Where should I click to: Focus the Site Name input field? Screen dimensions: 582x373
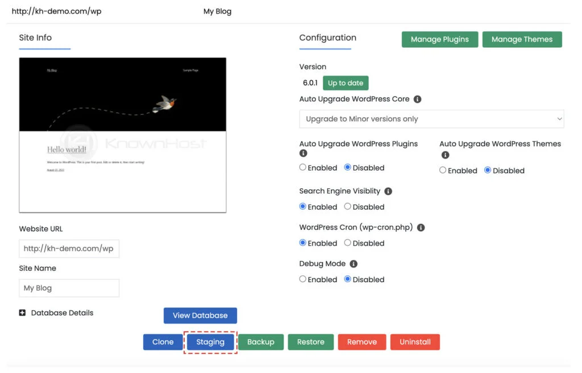point(69,288)
